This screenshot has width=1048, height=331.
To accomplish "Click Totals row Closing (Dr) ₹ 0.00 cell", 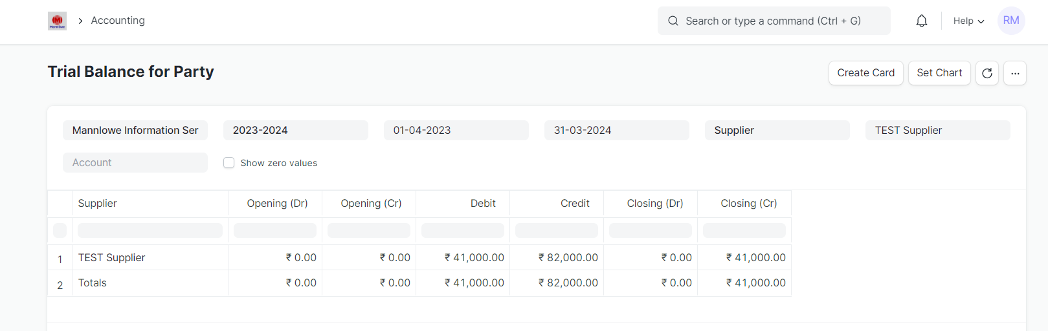I will [x=651, y=283].
